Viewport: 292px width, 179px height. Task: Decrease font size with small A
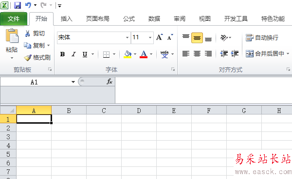coord(170,37)
